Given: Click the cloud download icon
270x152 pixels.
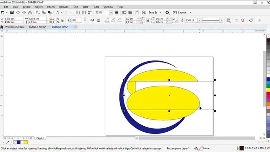Looking at the screenshot, I should [x=18, y=13].
